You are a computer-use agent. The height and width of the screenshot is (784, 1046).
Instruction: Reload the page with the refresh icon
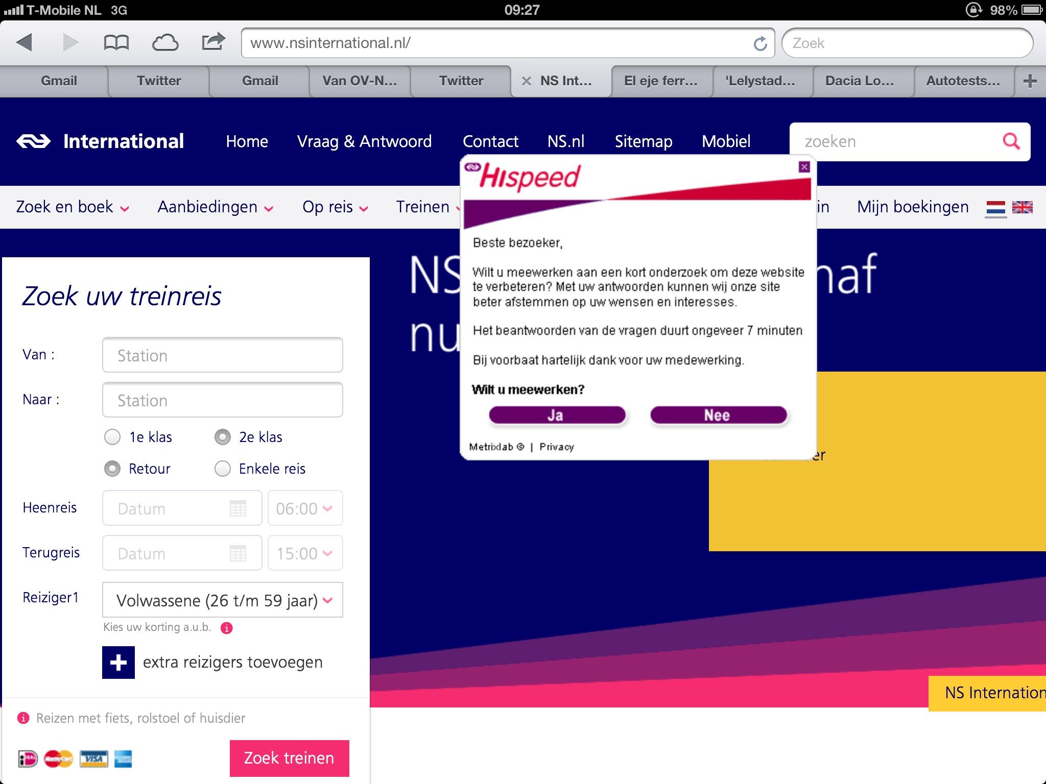[760, 43]
